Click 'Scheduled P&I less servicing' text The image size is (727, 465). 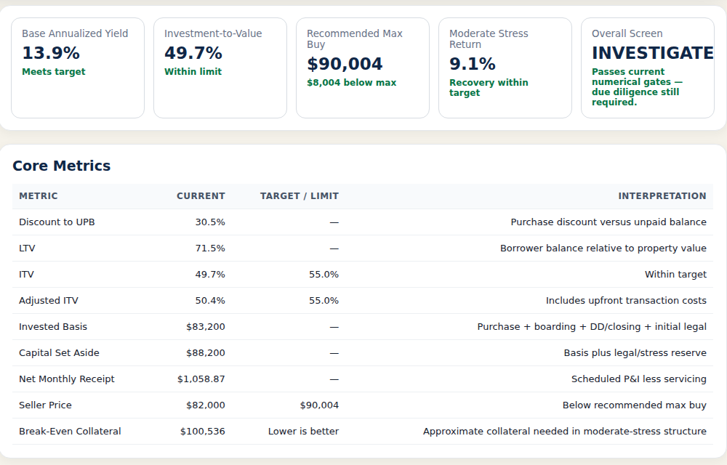tap(639, 379)
